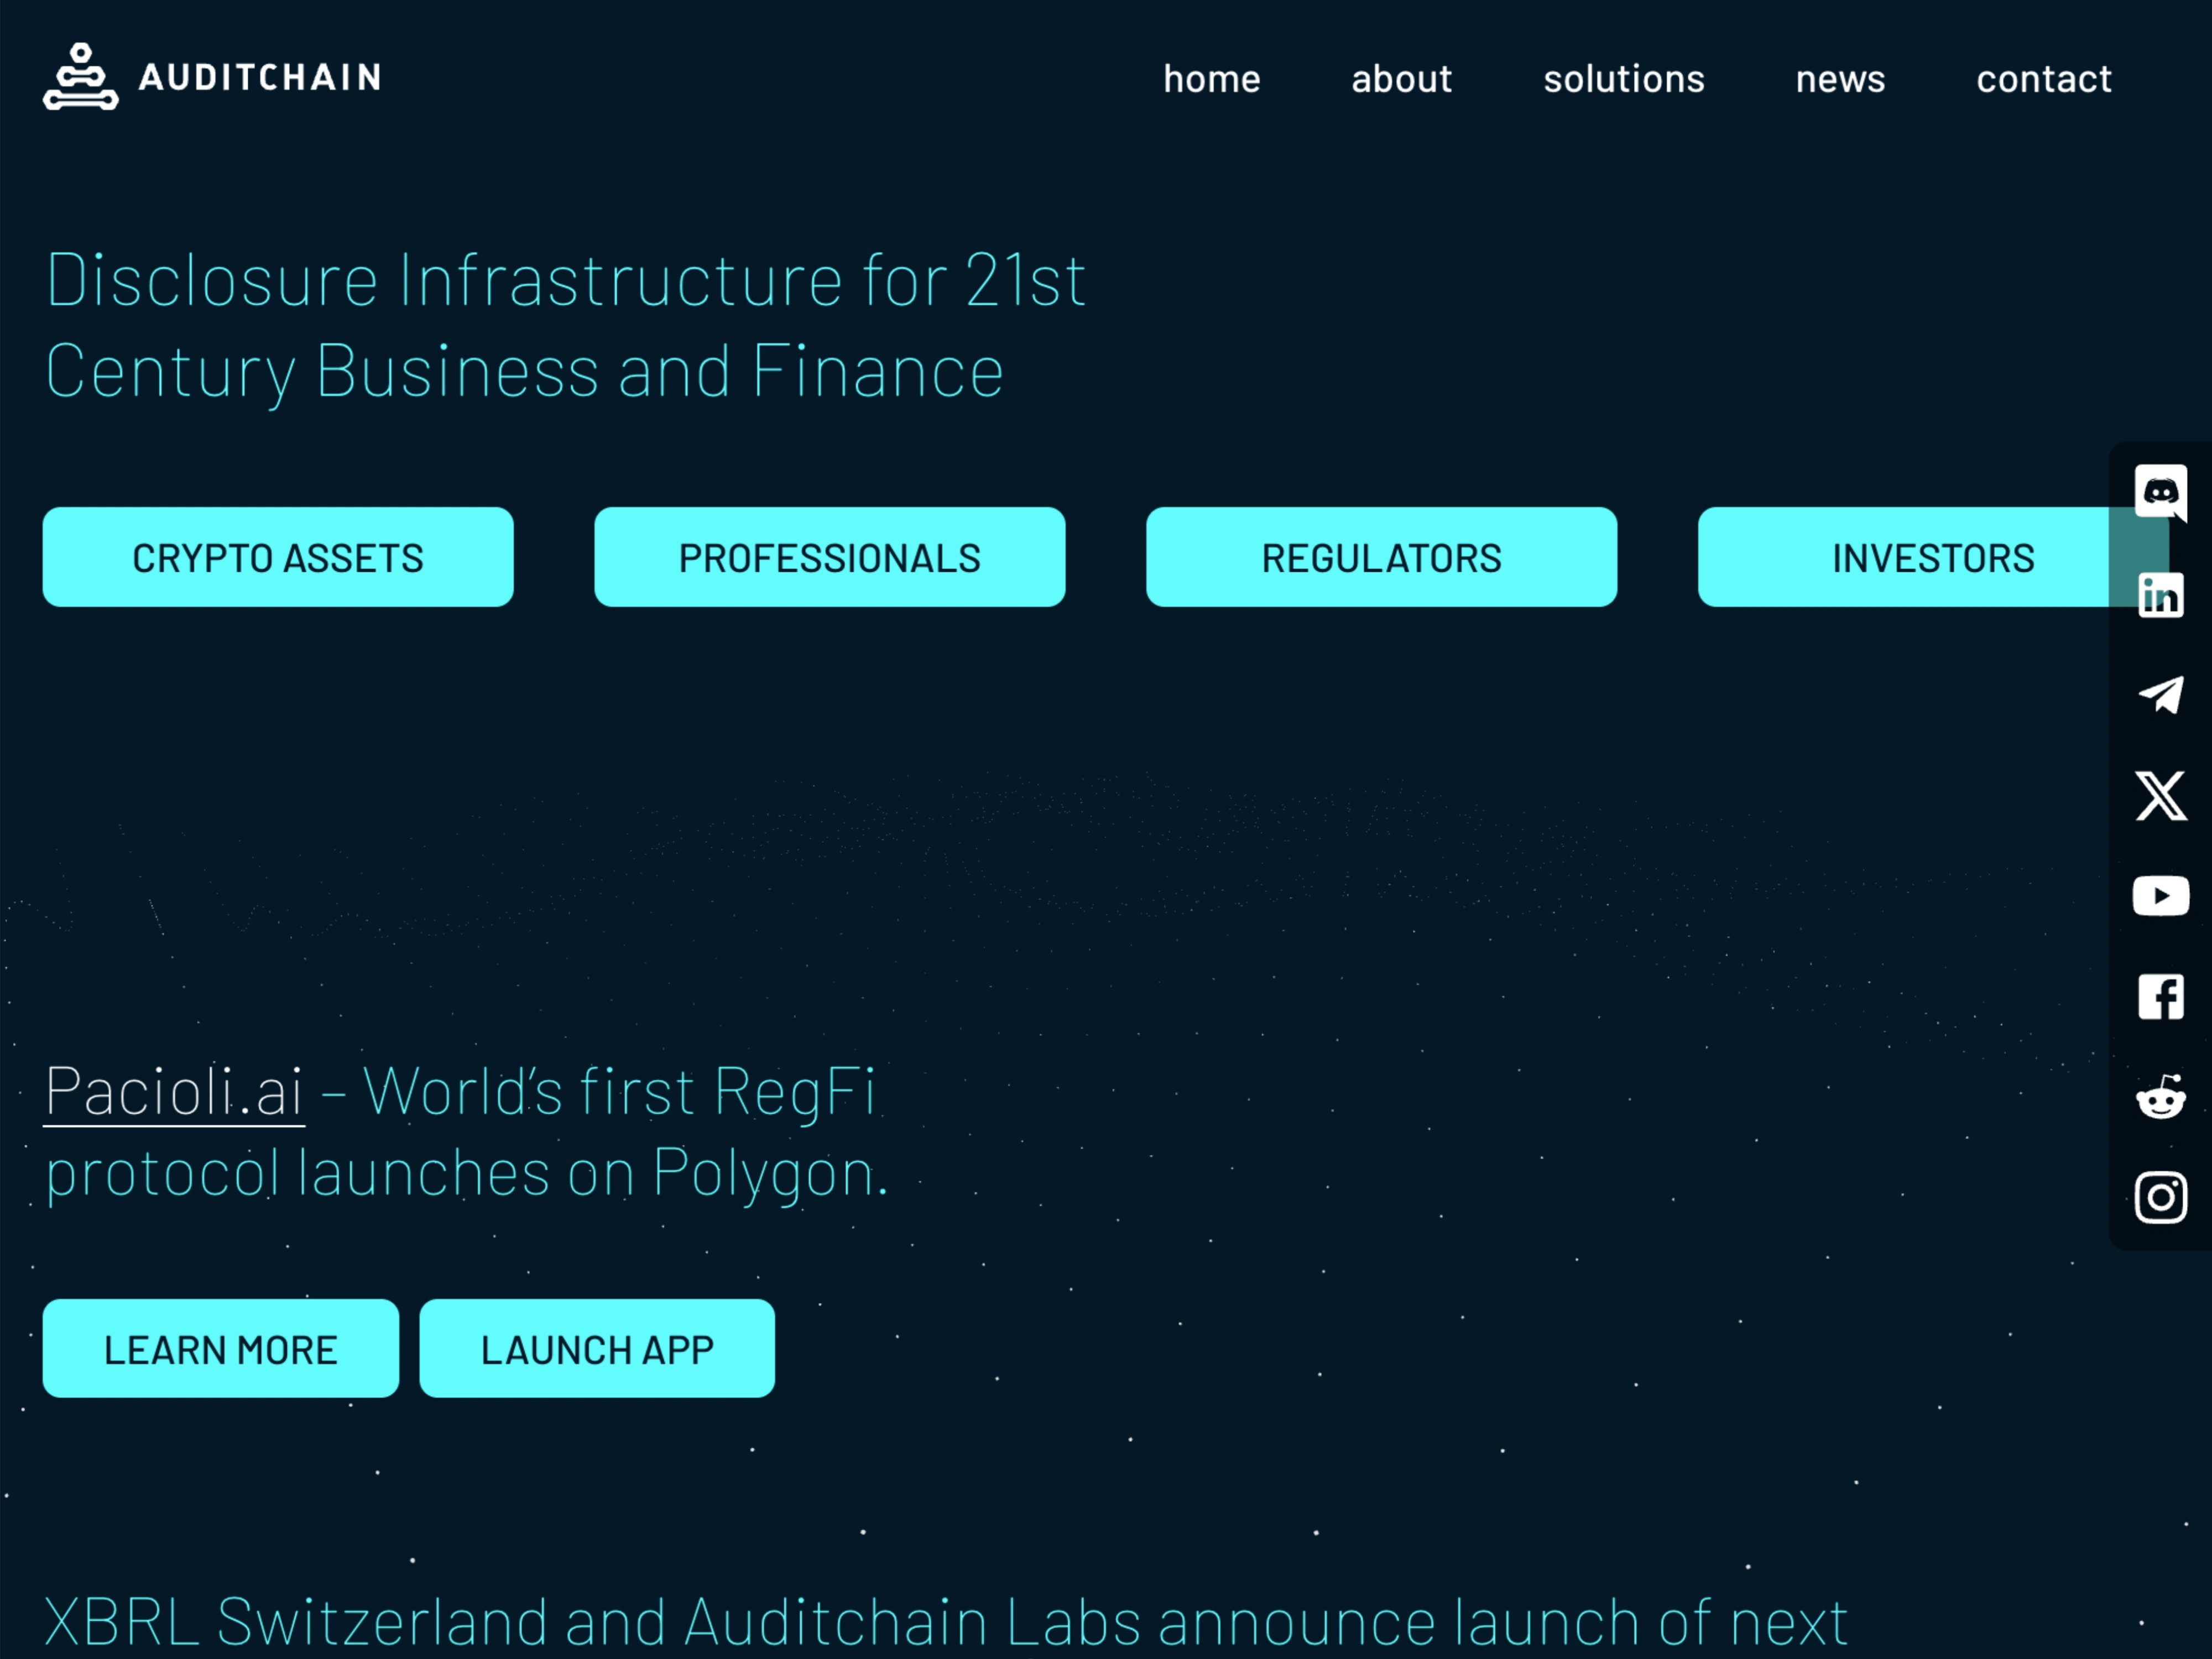Select the news menu item
This screenshot has width=2212, height=1659.
tap(1840, 79)
